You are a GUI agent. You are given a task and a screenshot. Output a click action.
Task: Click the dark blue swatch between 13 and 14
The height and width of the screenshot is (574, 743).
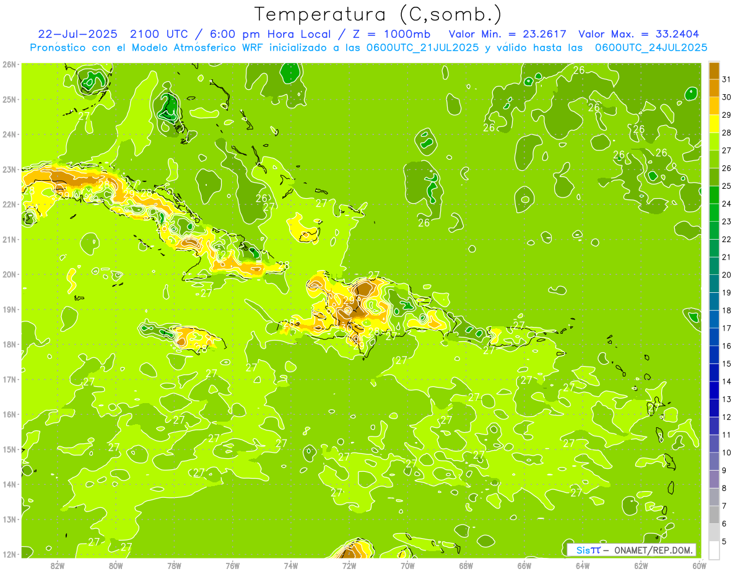click(714, 390)
